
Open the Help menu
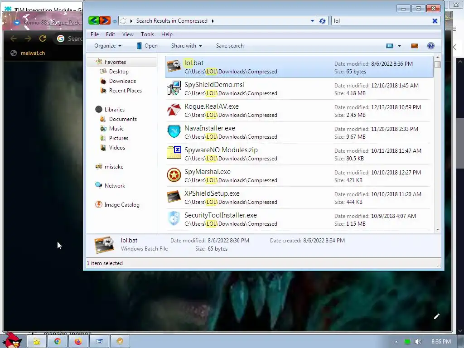point(167,34)
